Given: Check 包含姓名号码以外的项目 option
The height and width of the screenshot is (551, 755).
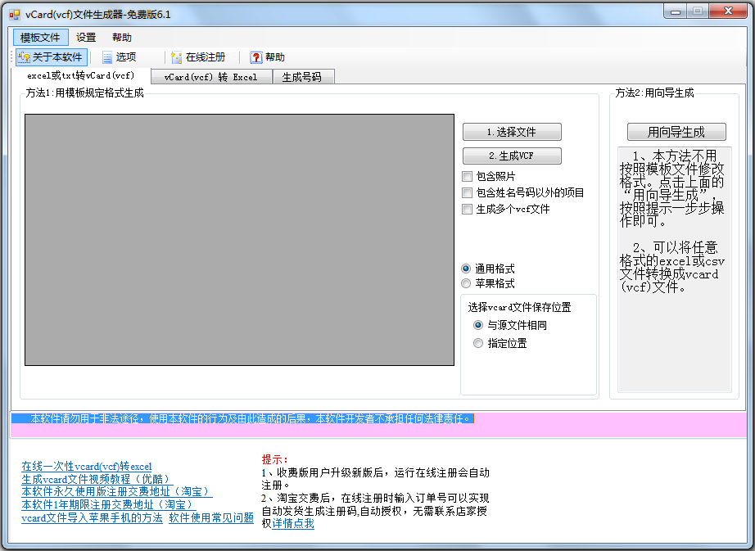Looking at the screenshot, I should pos(523,192).
